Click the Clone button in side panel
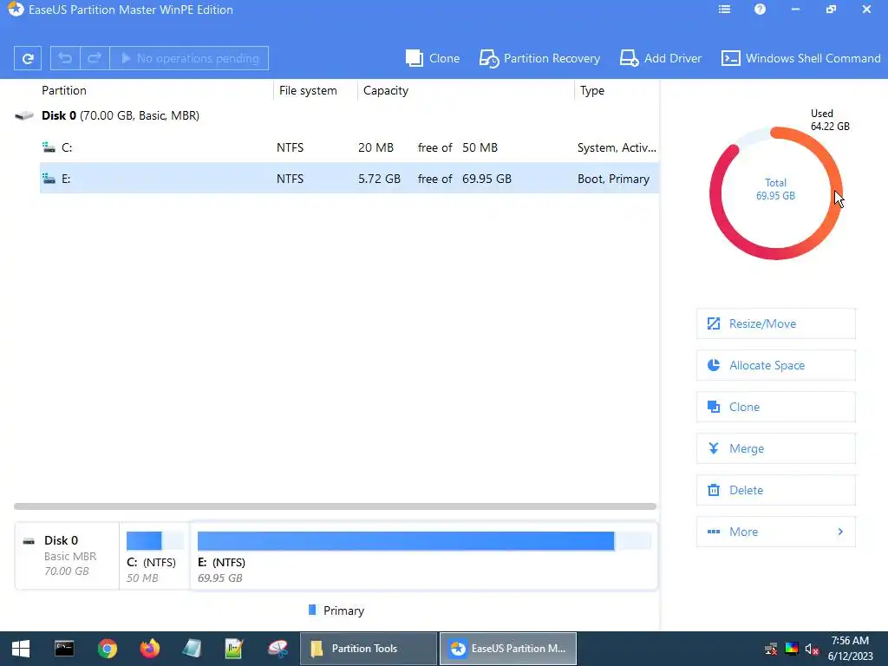Viewport: 888px width, 666px height. click(x=776, y=407)
